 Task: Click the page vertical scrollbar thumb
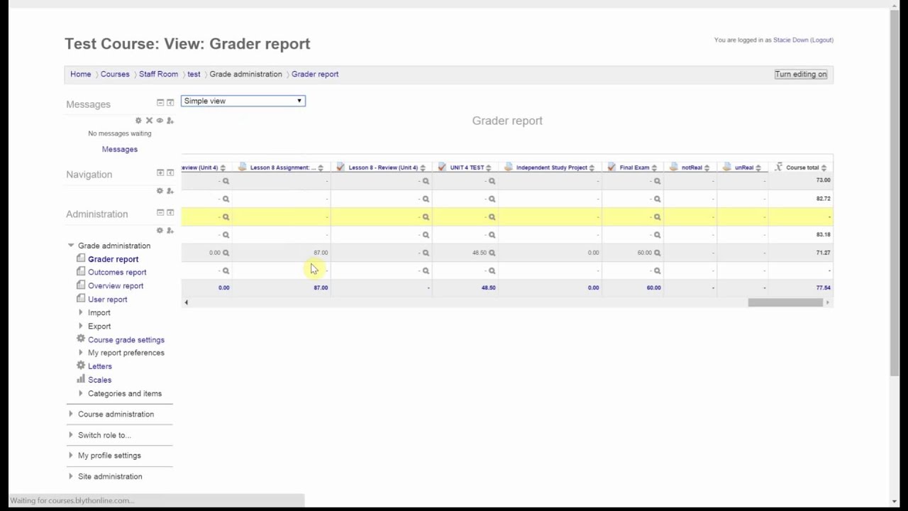pos(895,192)
